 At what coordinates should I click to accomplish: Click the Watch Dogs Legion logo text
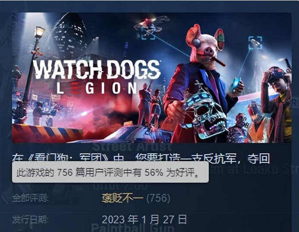point(96,77)
